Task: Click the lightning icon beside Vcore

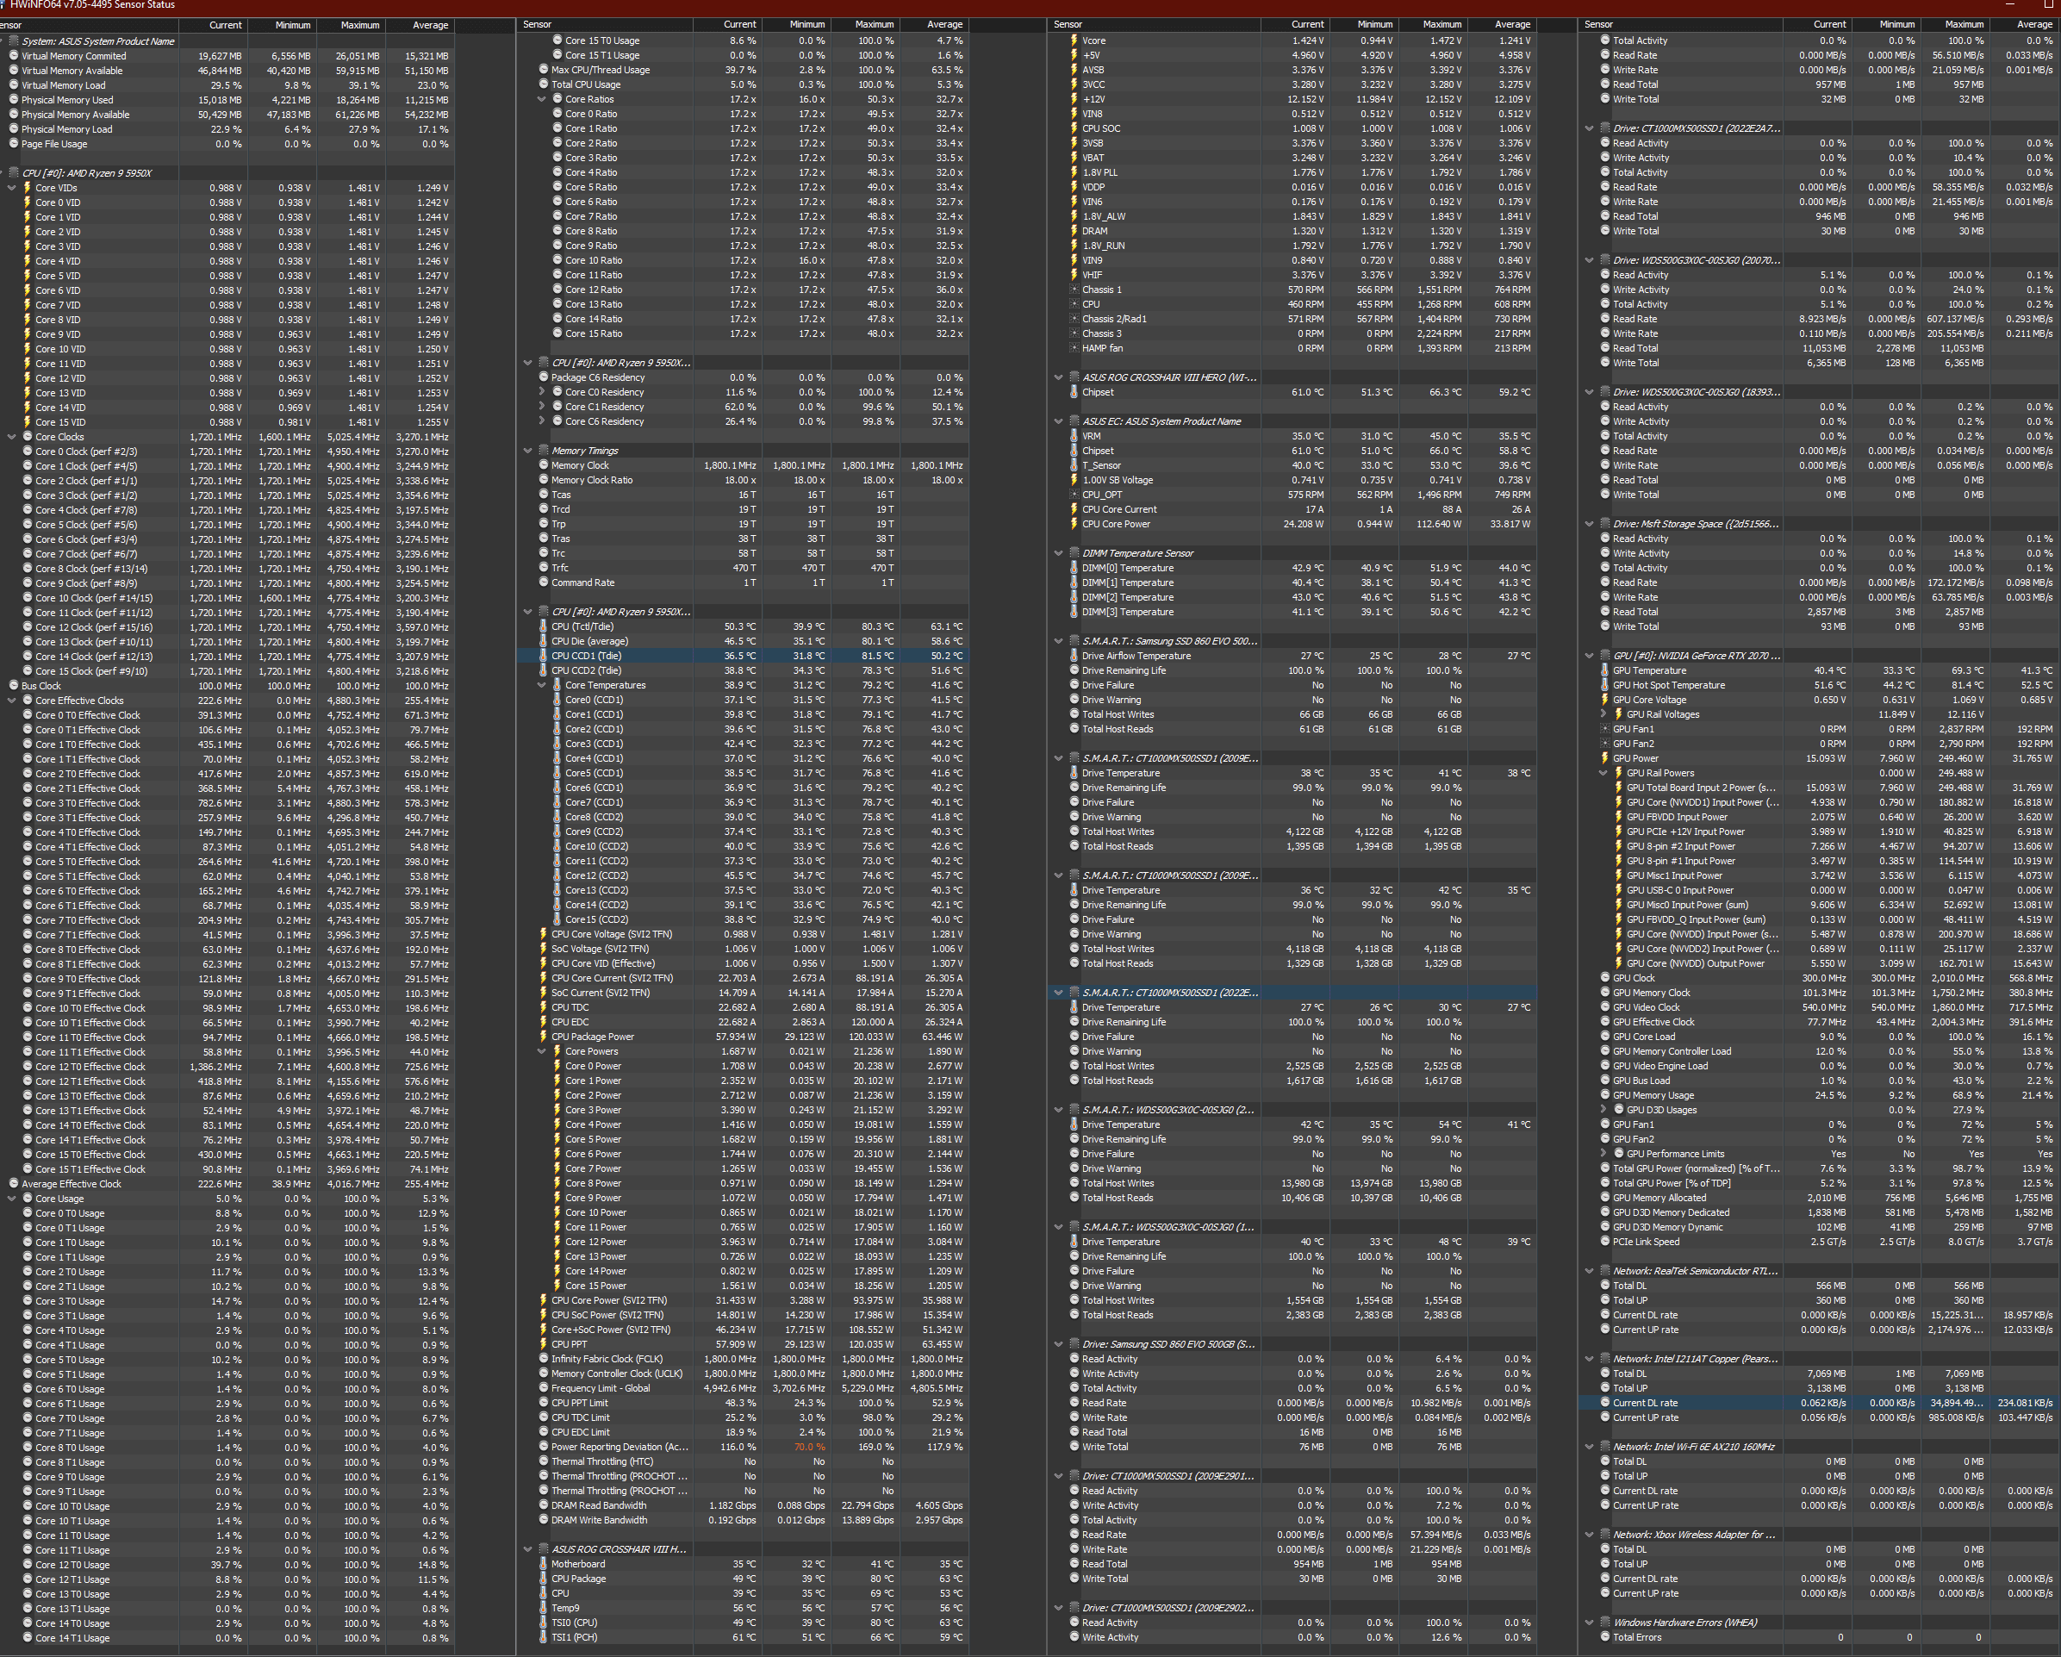Action: (x=1074, y=41)
